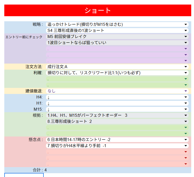
Task: Click the arrow beside 1波目ショートならば狙っていい
Action: coord(186,43)
